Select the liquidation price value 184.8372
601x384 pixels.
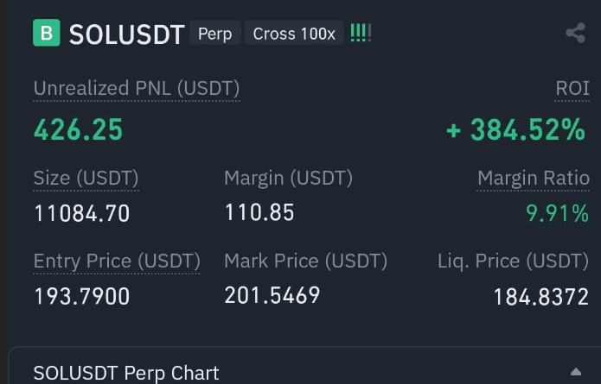point(540,297)
